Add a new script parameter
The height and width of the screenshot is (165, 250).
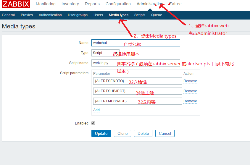pos(96,110)
